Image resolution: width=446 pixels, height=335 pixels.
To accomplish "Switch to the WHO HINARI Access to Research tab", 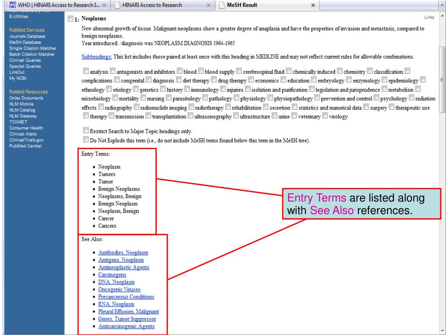I will (x=54, y=5).
